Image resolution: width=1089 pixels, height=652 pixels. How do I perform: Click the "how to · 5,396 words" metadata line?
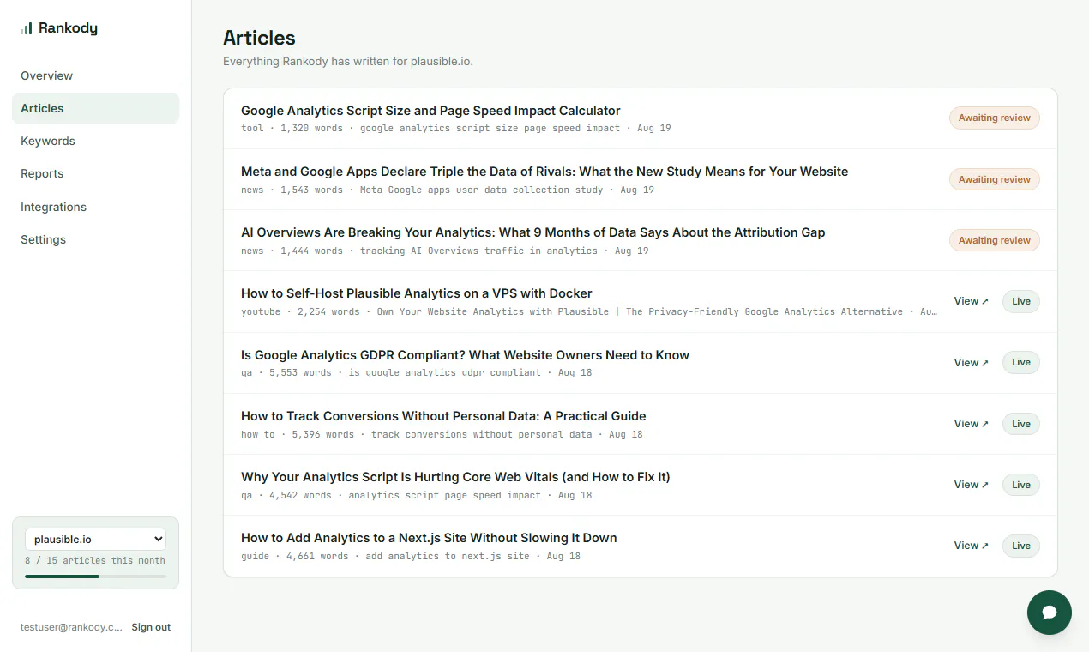tap(442, 434)
